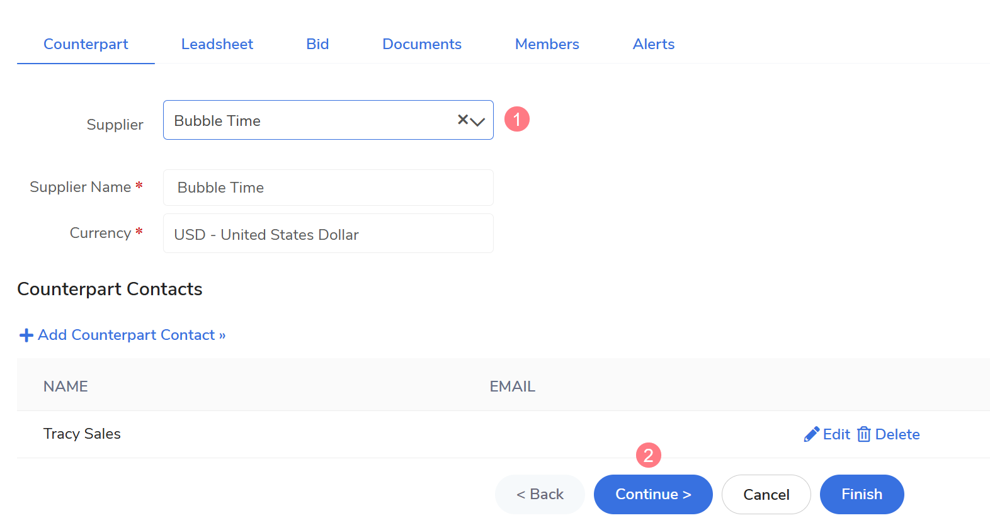Screen dimensions: 990x530
Task: Clear the selected supplier with the X icon
Action: [x=463, y=120]
